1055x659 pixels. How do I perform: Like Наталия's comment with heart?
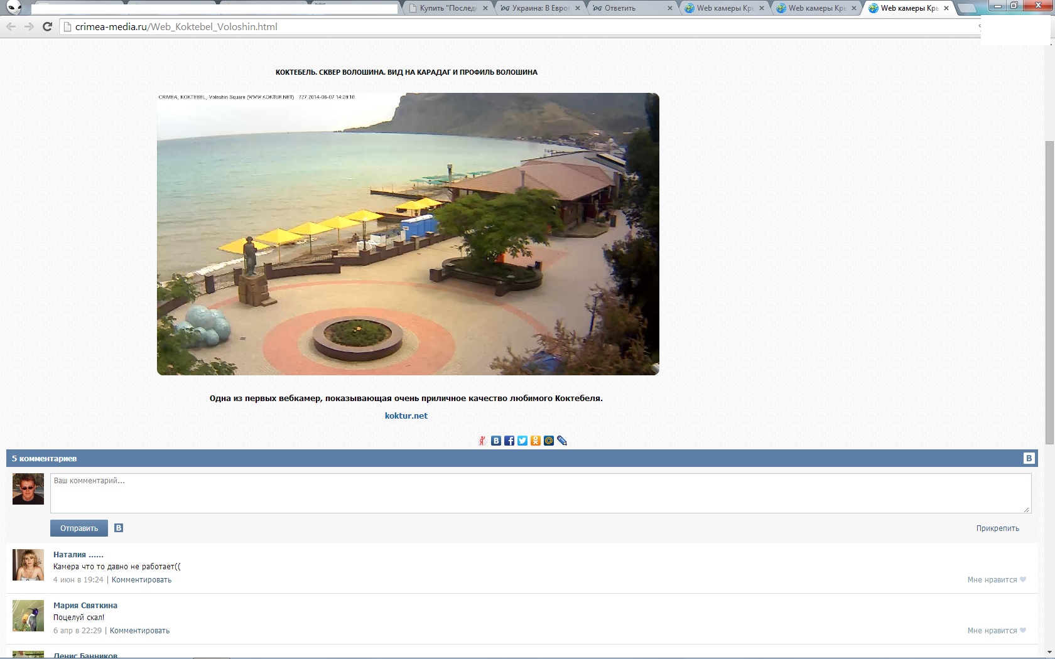1023,579
